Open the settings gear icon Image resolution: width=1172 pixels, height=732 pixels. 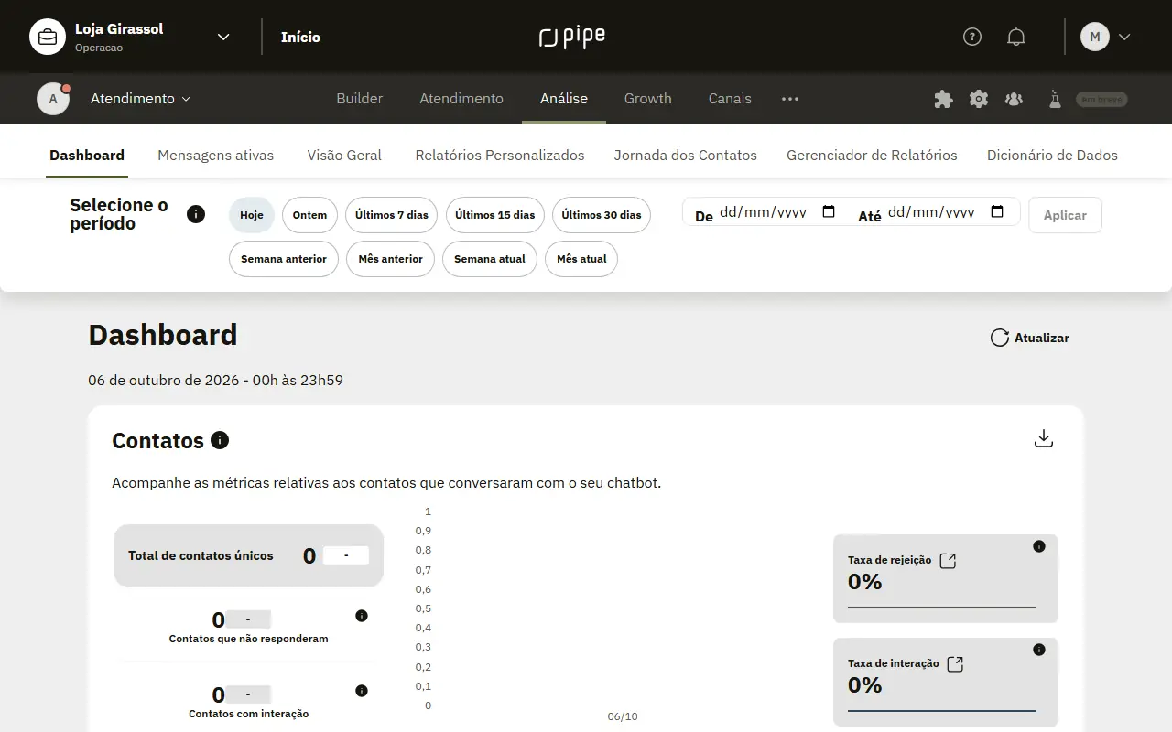tap(979, 99)
